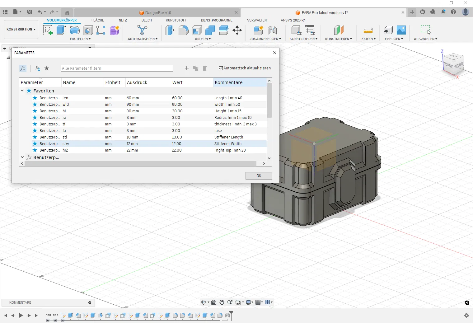Unfavorite the stw parameter via its star
Screen dimensions: 473x323
(35, 143)
